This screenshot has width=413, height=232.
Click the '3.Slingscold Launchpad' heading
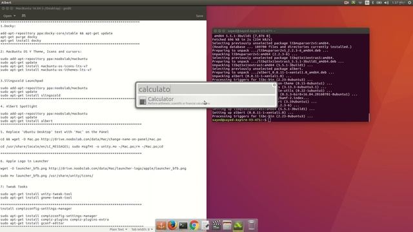coord(22,81)
